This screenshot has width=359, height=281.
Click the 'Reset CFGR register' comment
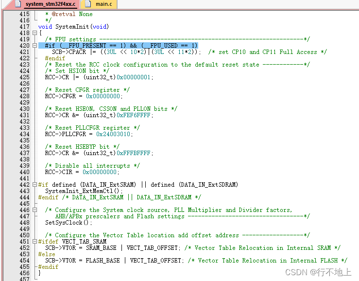[87, 90]
